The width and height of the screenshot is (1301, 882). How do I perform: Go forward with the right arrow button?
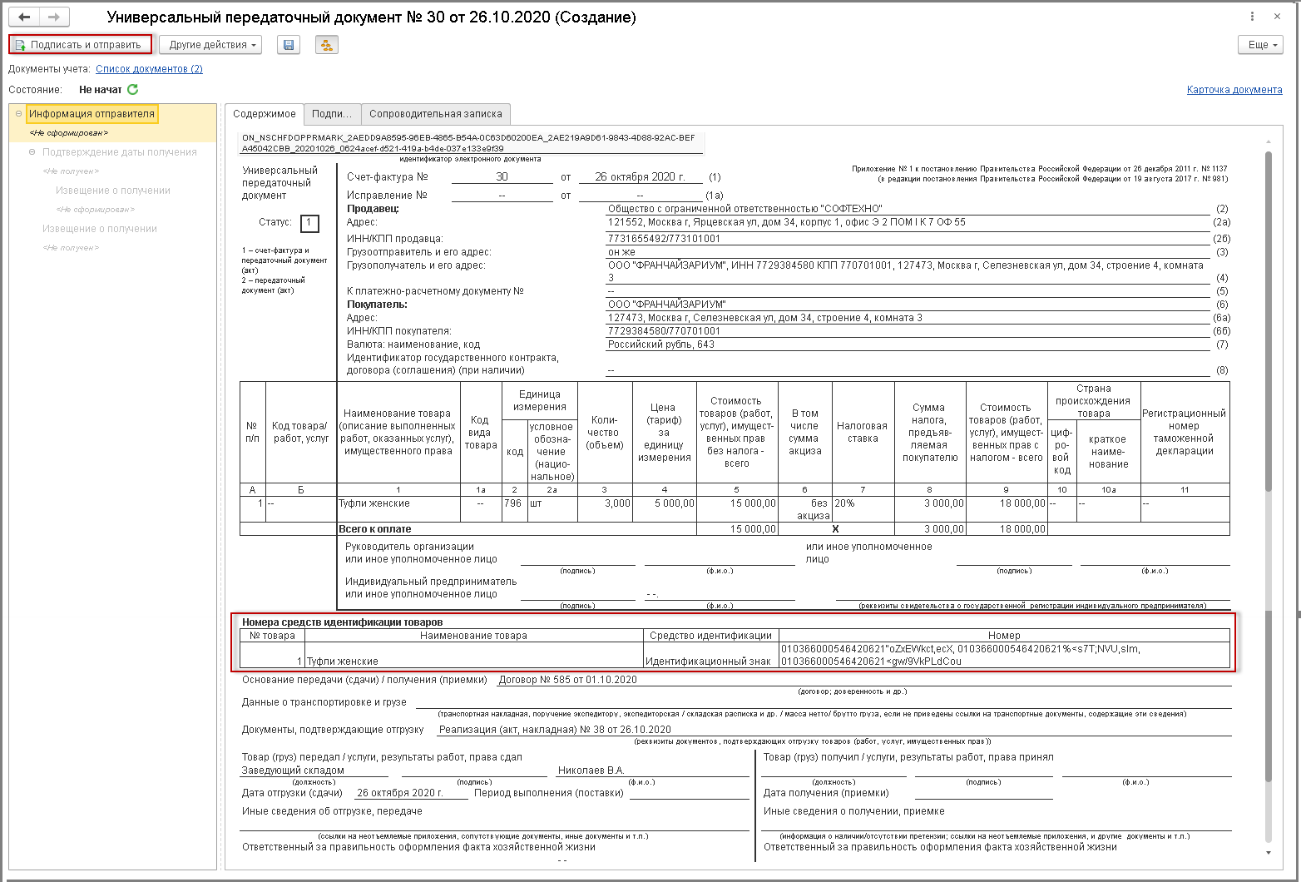pos(55,17)
